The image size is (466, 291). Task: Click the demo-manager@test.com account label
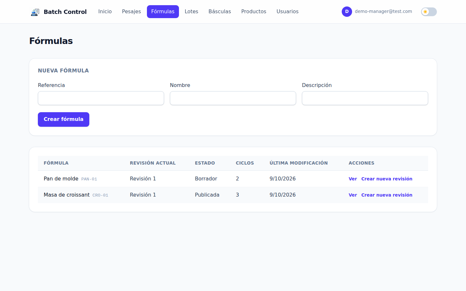click(x=383, y=11)
